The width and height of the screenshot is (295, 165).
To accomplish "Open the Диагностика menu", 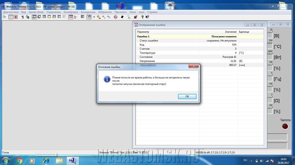I will coord(11,12).
